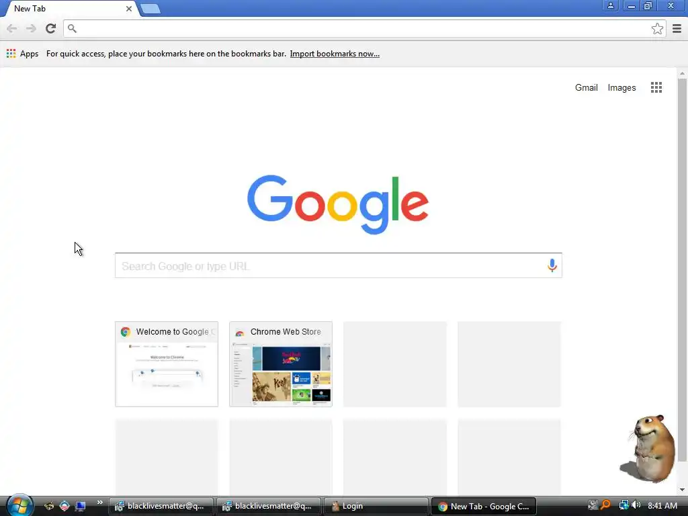This screenshot has width=688, height=516.
Task: Click the 8:41 AM clock
Action: pyautogui.click(x=662, y=506)
